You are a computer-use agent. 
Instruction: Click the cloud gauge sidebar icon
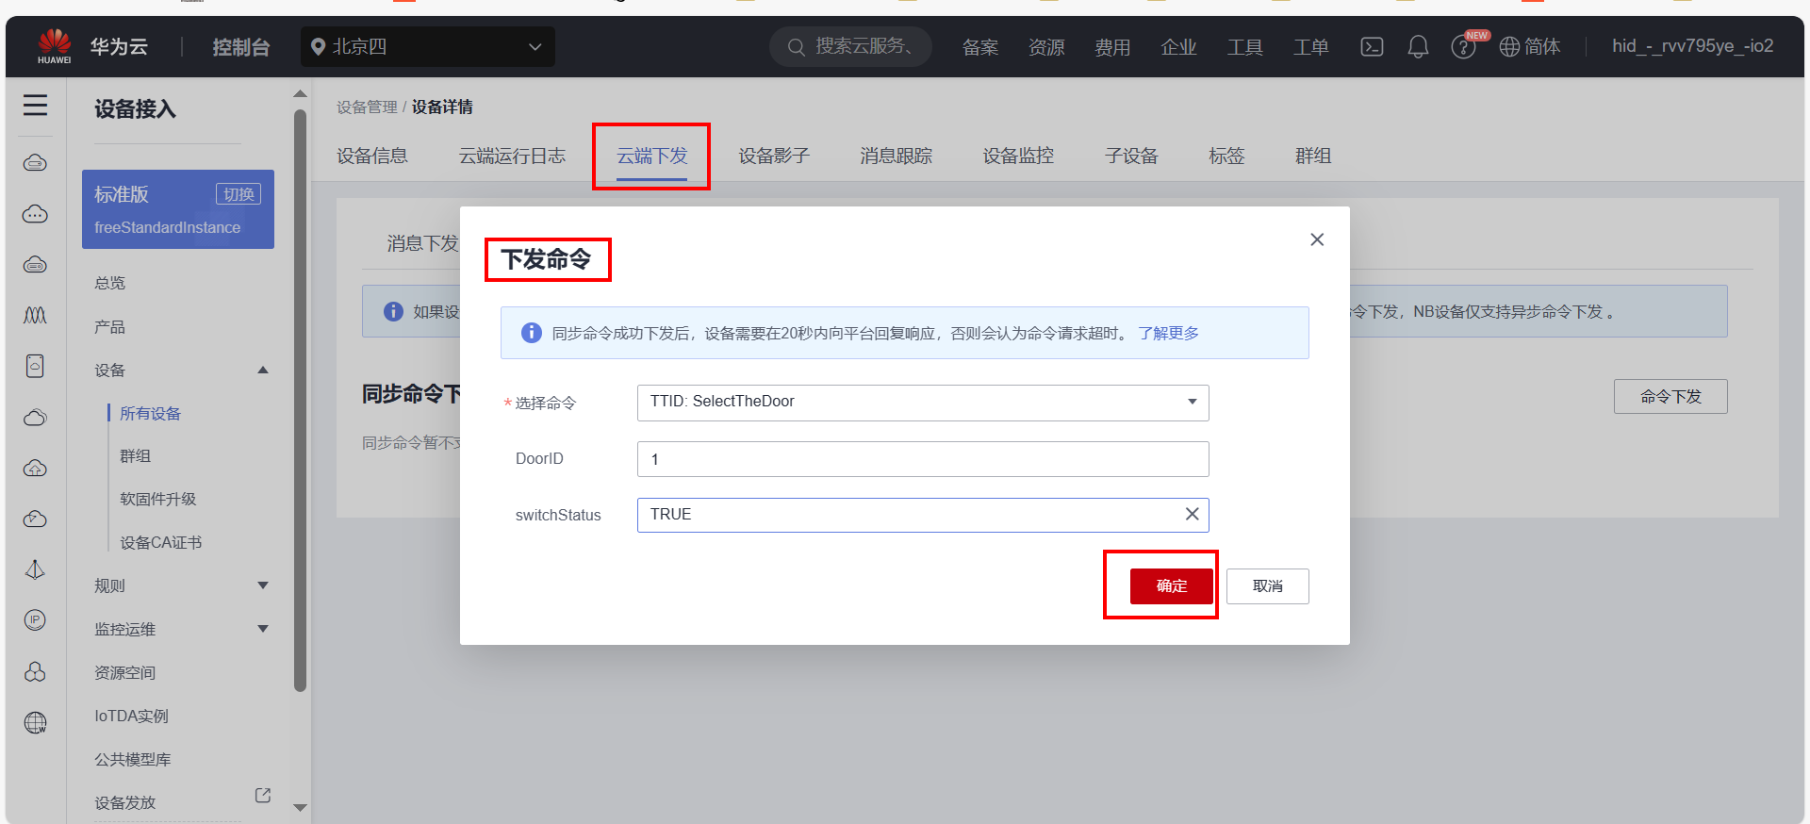tap(35, 519)
